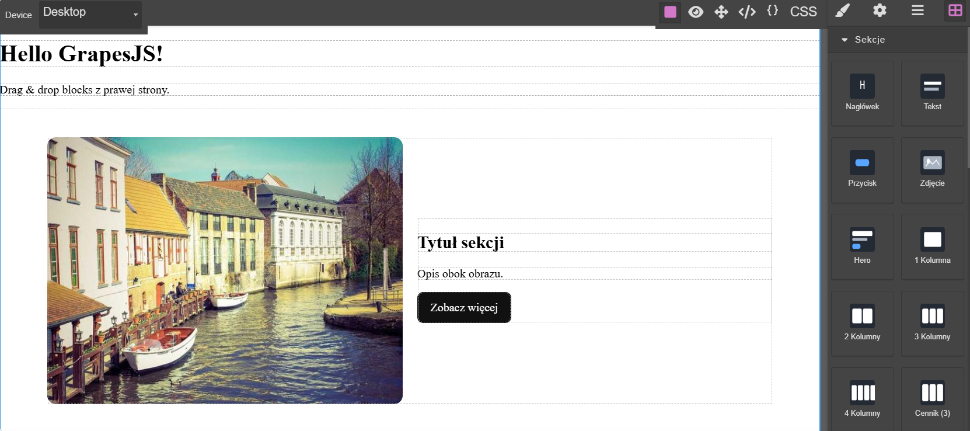Image resolution: width=970 pixels, height=431 pixels.
Task: Click the Zobacz więcej button
Action: [464, 307]
